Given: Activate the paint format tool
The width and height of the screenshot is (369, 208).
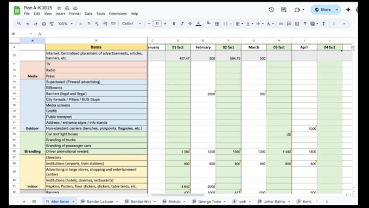Looking at the screenshot, I should [x=52, y=23].
